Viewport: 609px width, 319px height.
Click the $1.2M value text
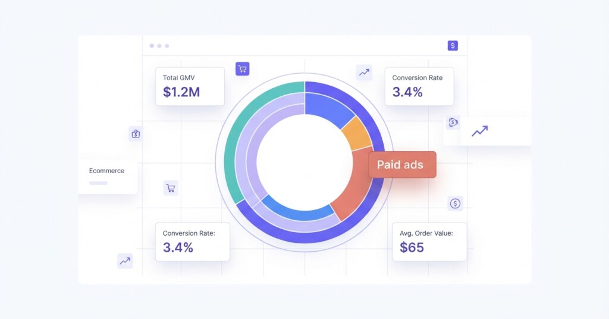[181, 92]
